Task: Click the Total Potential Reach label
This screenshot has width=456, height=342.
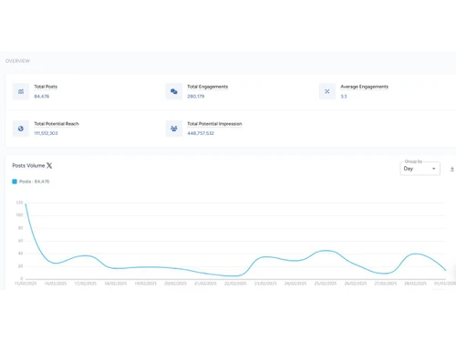Action: 57,124
